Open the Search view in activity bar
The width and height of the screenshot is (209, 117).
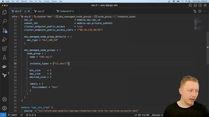(x=4, y=21)
